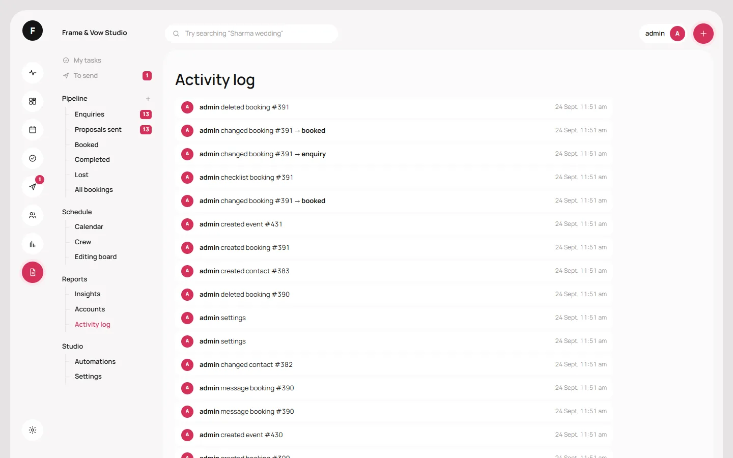Viewport: 733px width, 458px height.
Task: Click log entry 'admin changed booking #391 → enquiry'
Action: 394,154
